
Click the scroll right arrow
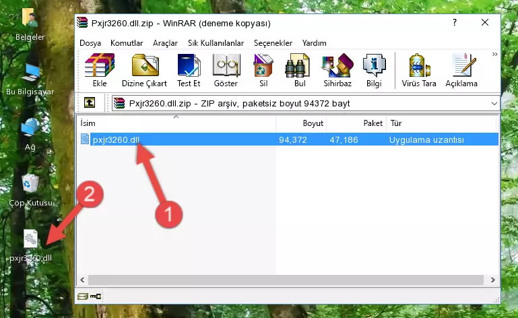click(x=492, y=280)
